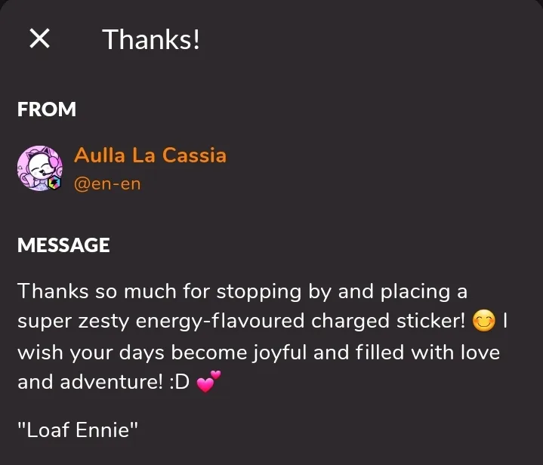Click the "Thanks so much for stopping" line
This screenshot has width=543, height=465.
[x=159, y=291]
